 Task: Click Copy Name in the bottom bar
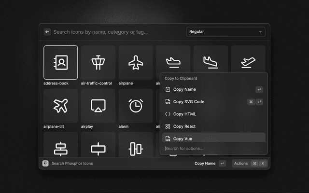pyautogui.click(x=205, y=164)
